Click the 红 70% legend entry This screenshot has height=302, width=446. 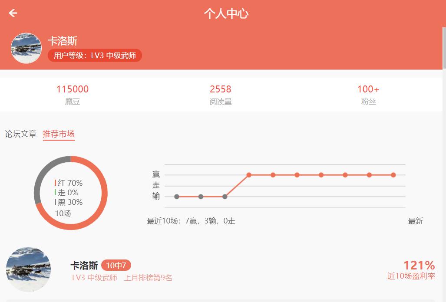tap(69, 183)
